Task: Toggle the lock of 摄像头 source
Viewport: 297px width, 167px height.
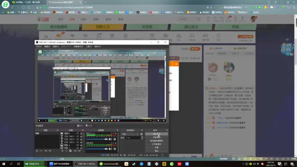Action: point(81,134)
